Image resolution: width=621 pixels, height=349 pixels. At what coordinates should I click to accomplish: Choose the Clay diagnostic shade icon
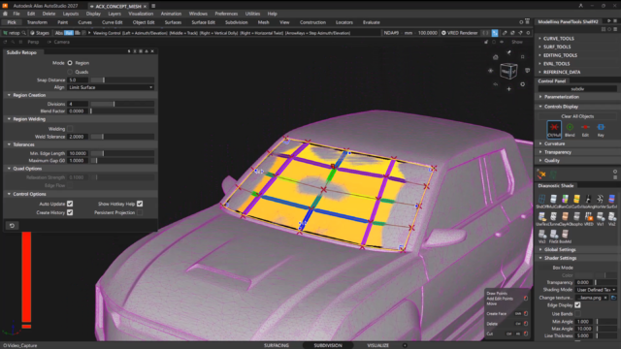click(565, 216)
